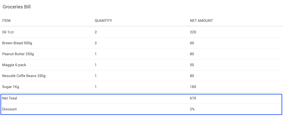Click the Brown Bread 500g item
The image size is (283, 116).
[15, 43]
